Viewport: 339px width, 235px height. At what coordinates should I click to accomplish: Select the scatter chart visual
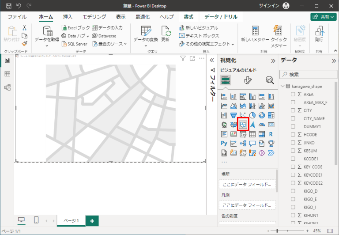click(x=243, y=115)
